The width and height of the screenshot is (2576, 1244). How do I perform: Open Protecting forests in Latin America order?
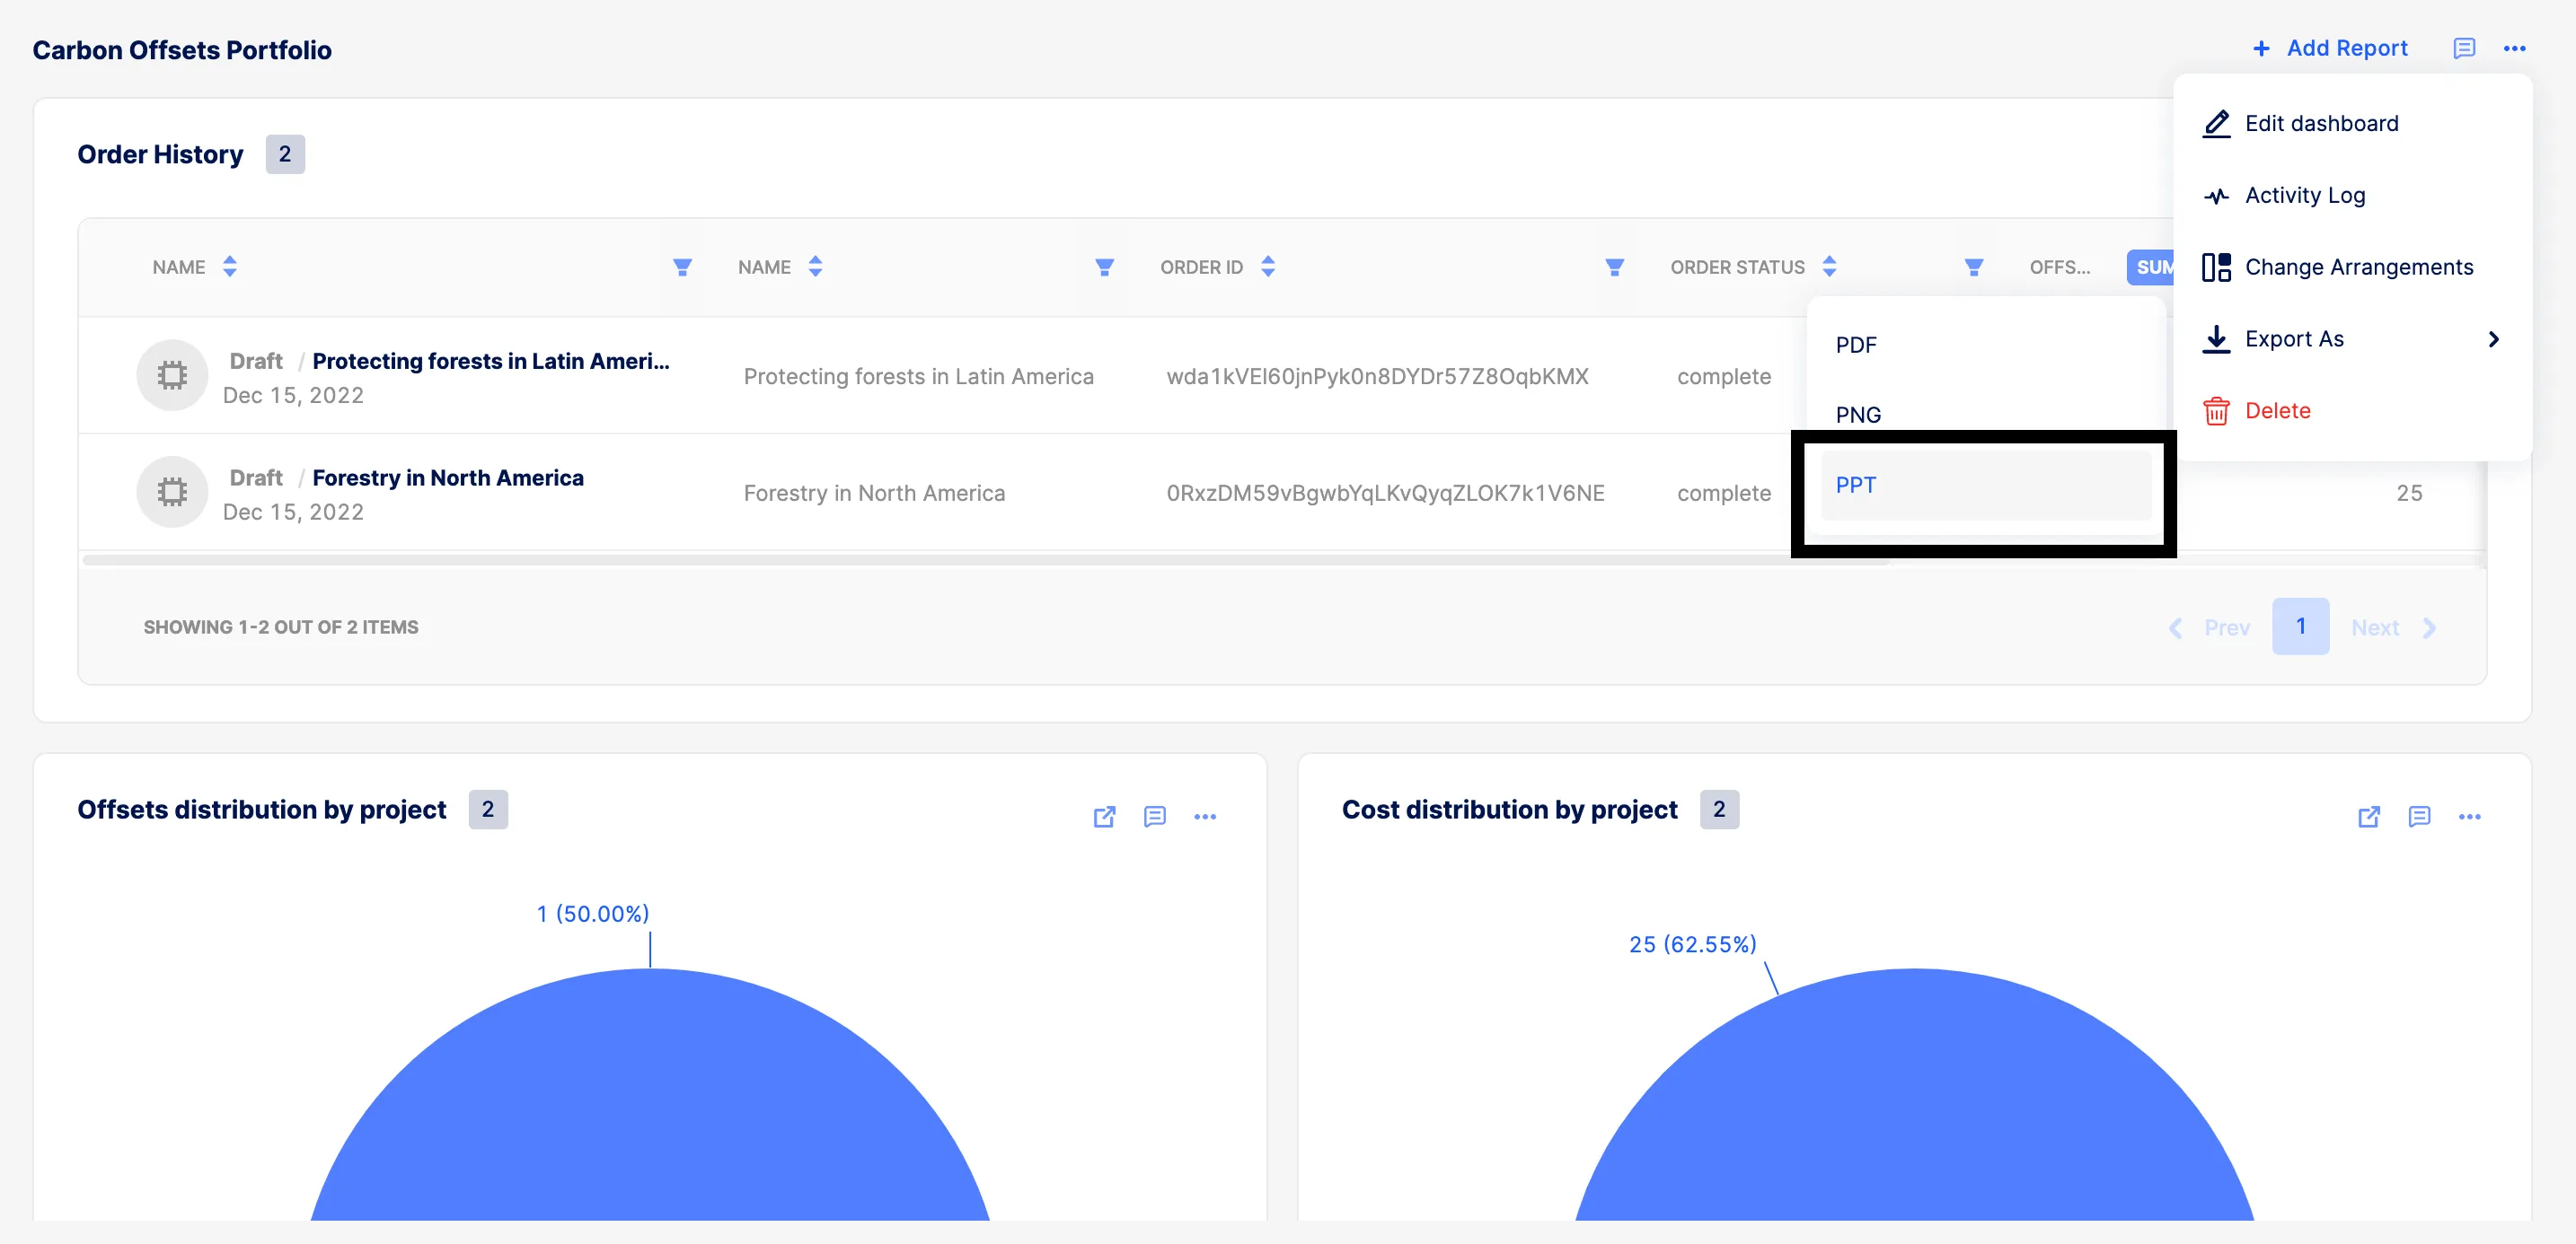point(490,361)
